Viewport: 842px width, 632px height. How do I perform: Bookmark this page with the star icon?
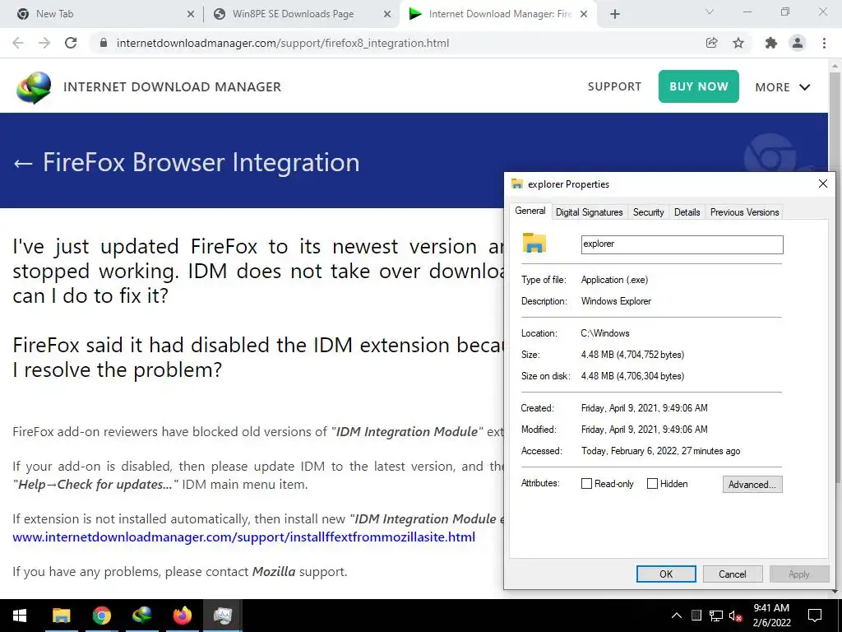coord(738,43)
